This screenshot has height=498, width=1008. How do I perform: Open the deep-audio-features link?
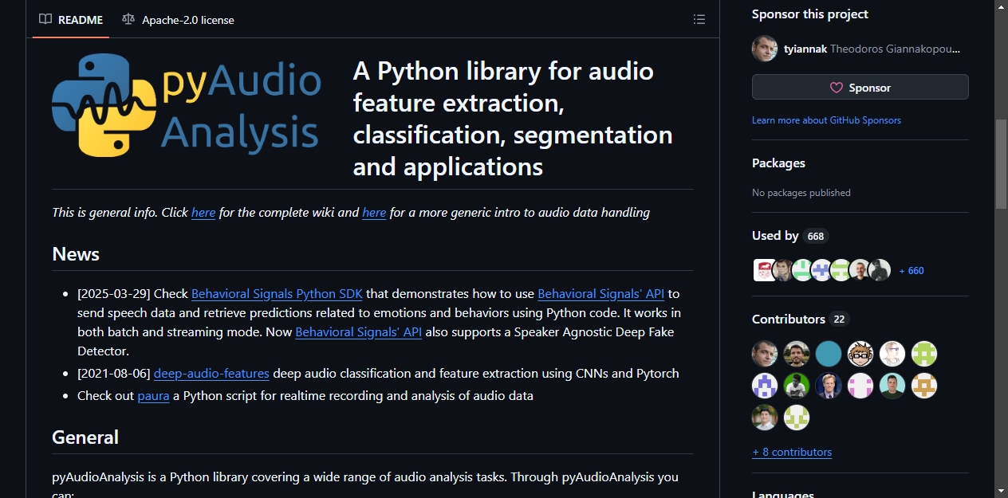click(x=211, y=374)
